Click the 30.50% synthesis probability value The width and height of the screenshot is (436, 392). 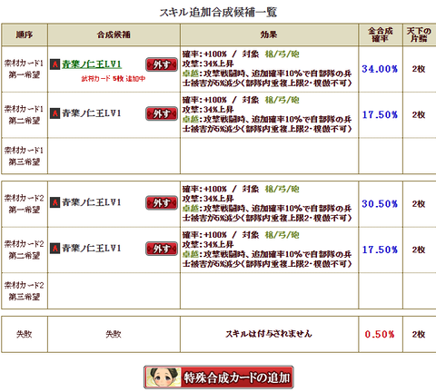coord(380,204)
